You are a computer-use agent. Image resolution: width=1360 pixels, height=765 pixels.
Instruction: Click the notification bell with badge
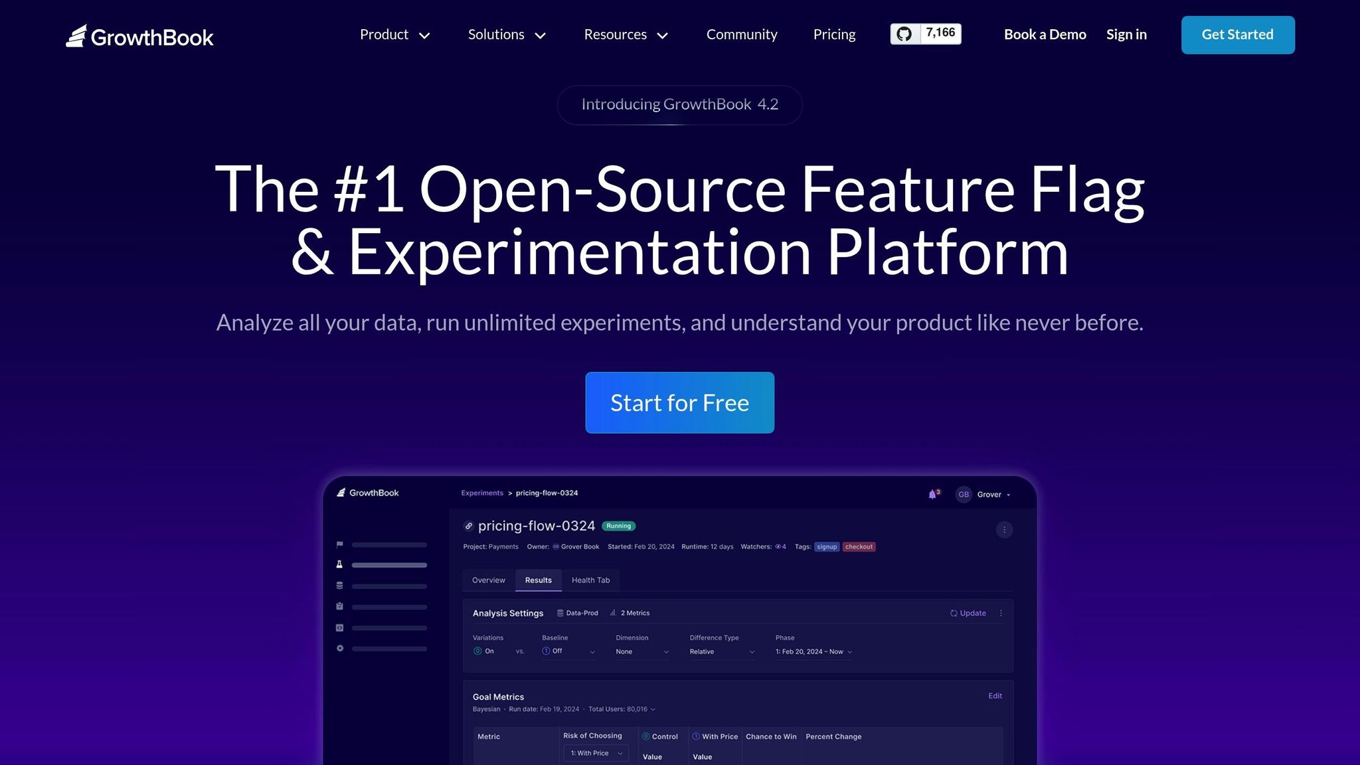(x=933, y=494)
